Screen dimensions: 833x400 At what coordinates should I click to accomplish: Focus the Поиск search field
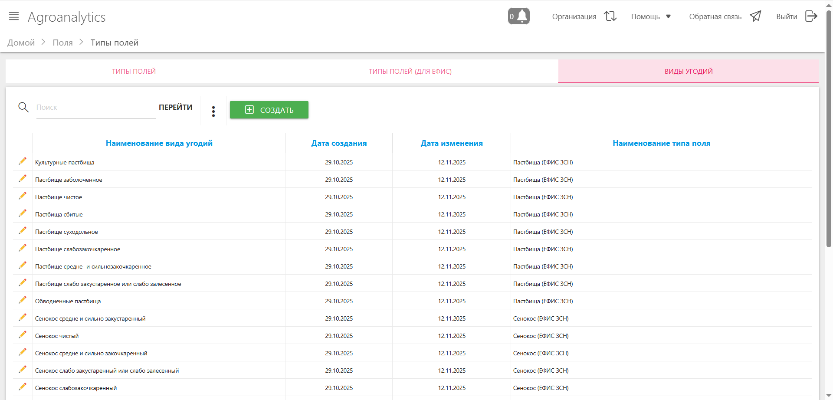[95, 108]
